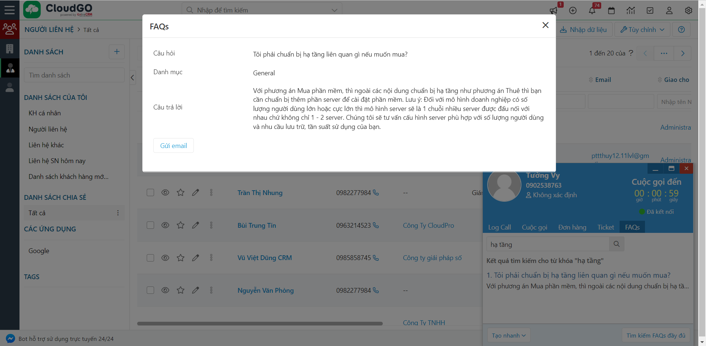Edit Nguyễn Văn Phòng with pencil icon
Screen dimensions: 706x346
tap(196, 290)
